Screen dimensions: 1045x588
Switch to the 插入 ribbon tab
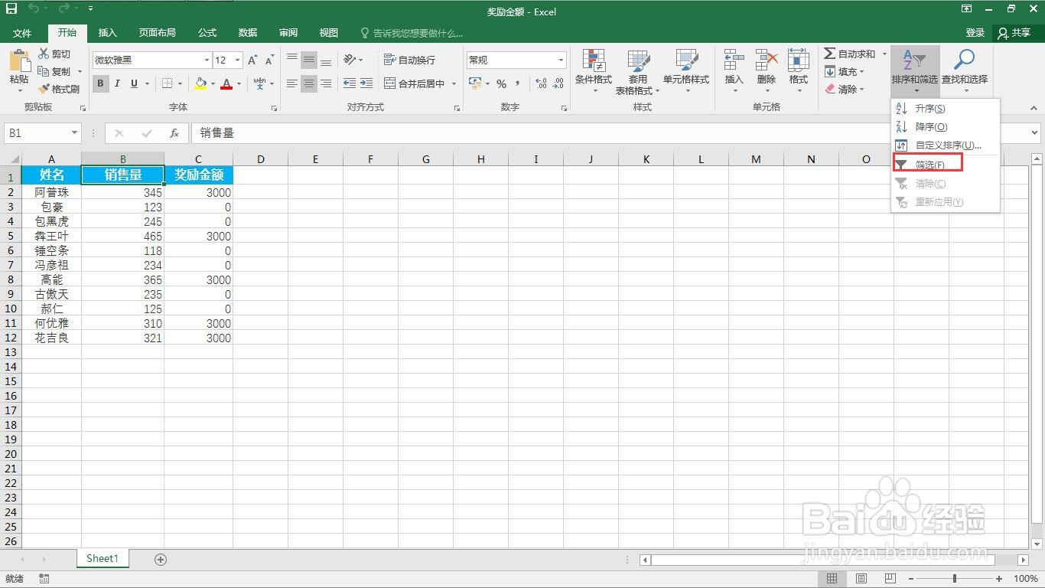click(x=108, y=33)
